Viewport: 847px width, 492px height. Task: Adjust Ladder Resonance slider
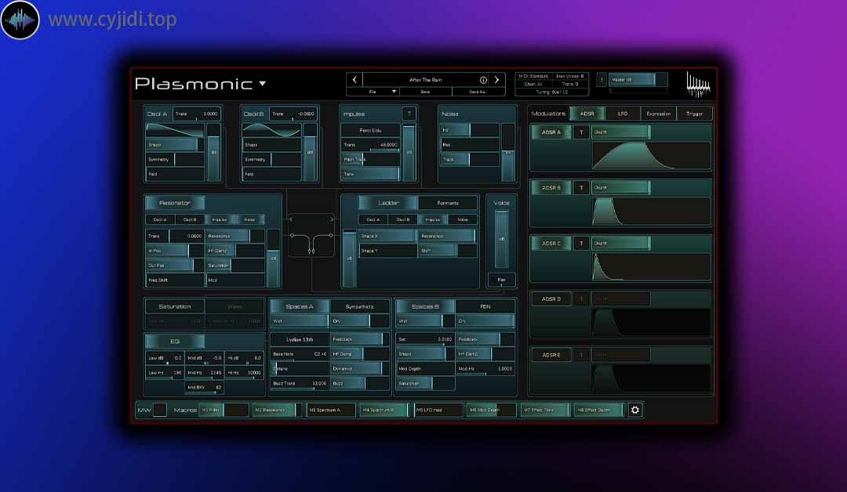pyautogui.click(x=447, y=237)
